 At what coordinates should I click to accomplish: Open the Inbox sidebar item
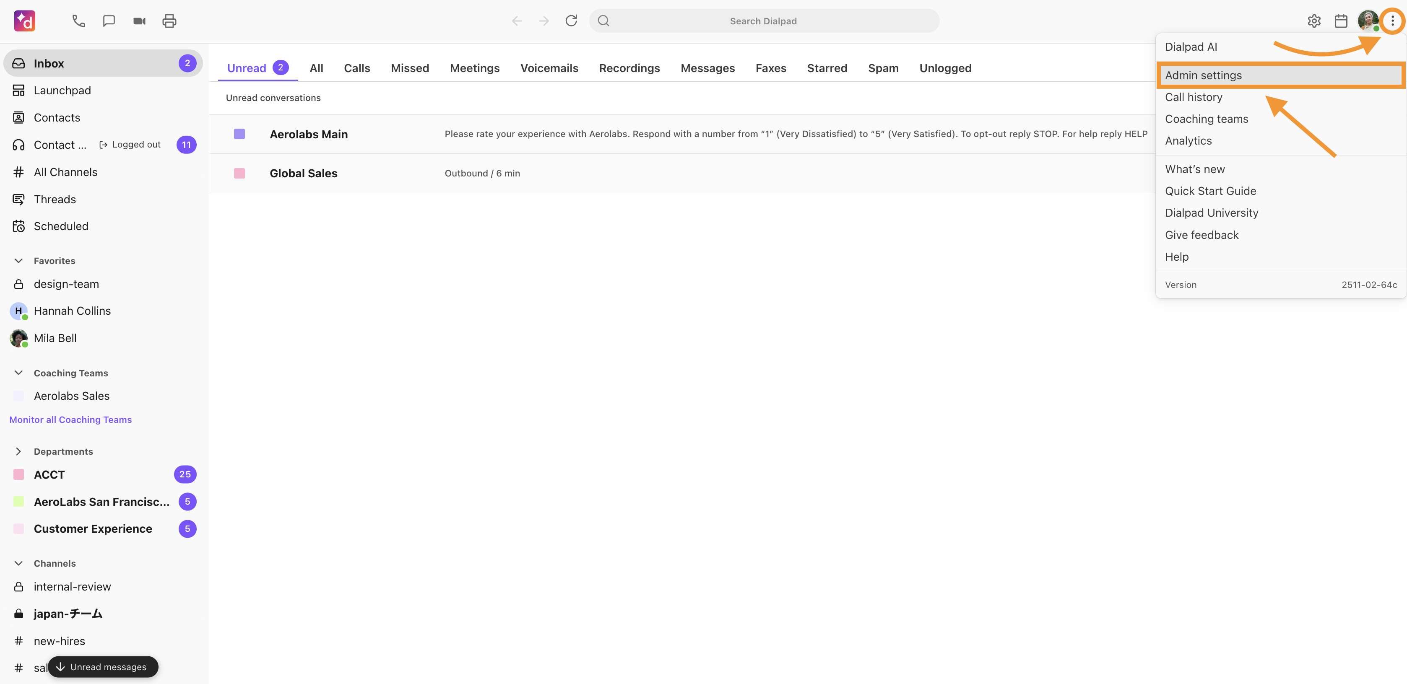click(x=103, y=63)
